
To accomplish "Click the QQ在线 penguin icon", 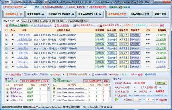I will tap(121, 7).
